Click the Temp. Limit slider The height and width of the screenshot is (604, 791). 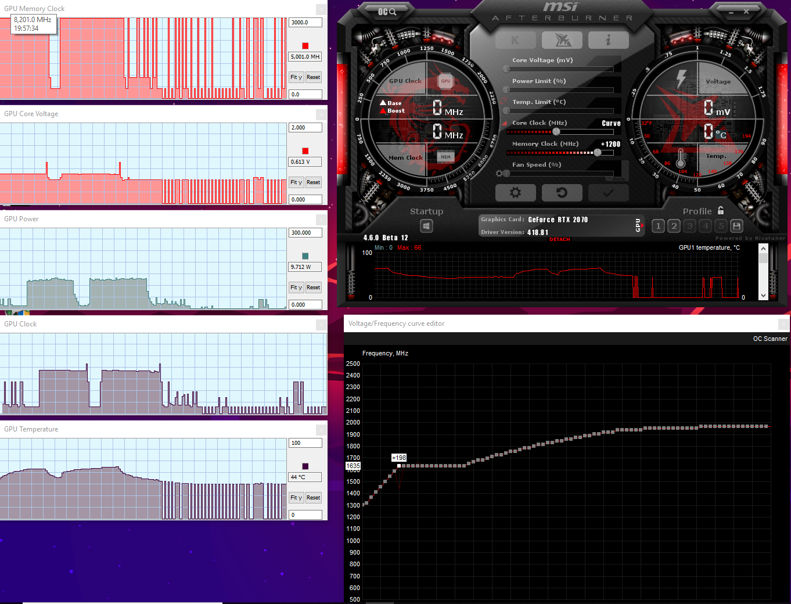pos(560,111)
